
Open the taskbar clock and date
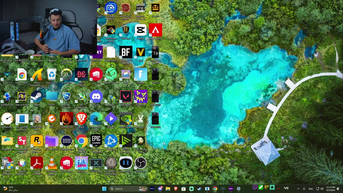click(x=330, y=189)
